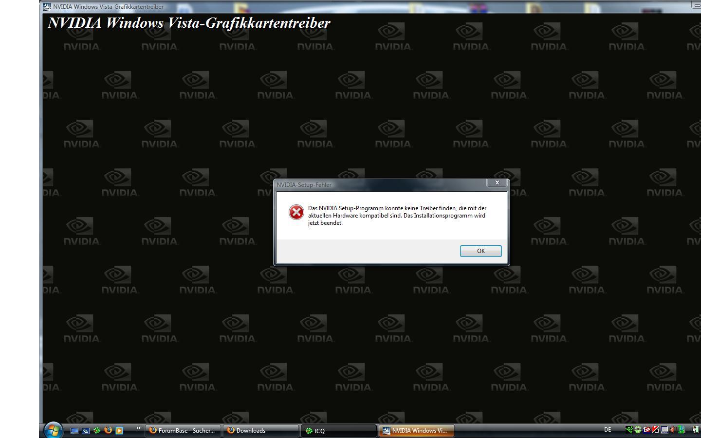Click the power plug battery tray icon
Screen dimensions: 701x438
pos(696,430)
